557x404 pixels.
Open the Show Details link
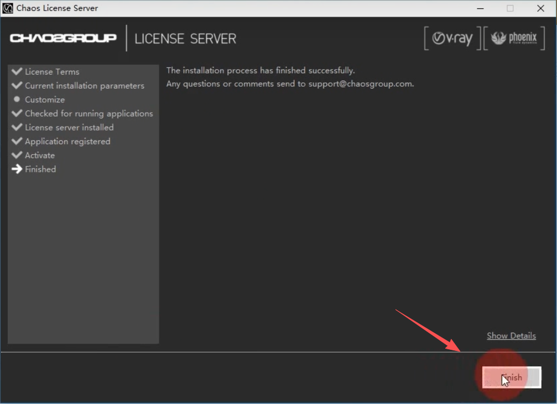pyautogui.click(x=511, y=335)
